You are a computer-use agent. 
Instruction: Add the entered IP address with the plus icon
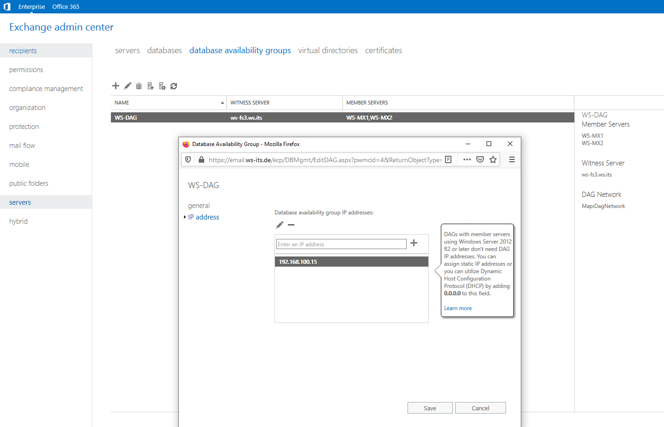[414, 243]
